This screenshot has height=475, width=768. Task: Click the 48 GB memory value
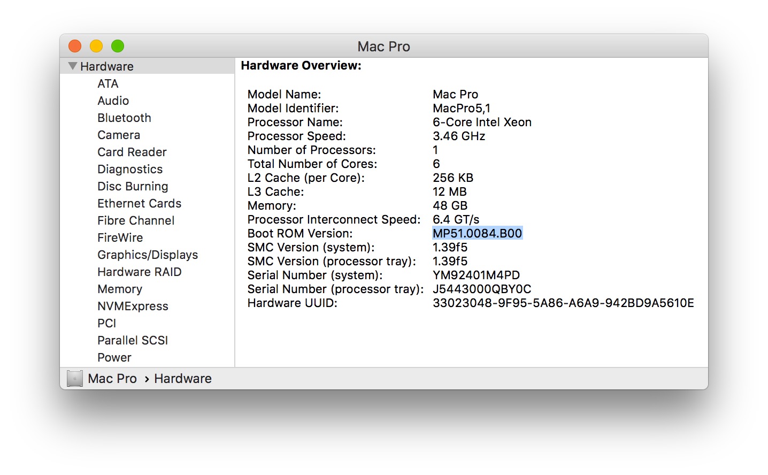point(450,205)
